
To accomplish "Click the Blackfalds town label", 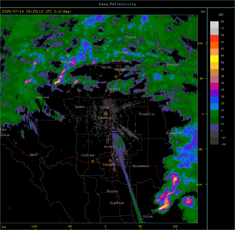I will point(120,61).
